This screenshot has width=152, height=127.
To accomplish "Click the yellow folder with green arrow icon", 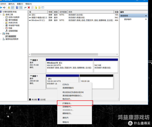I will 36,7.
